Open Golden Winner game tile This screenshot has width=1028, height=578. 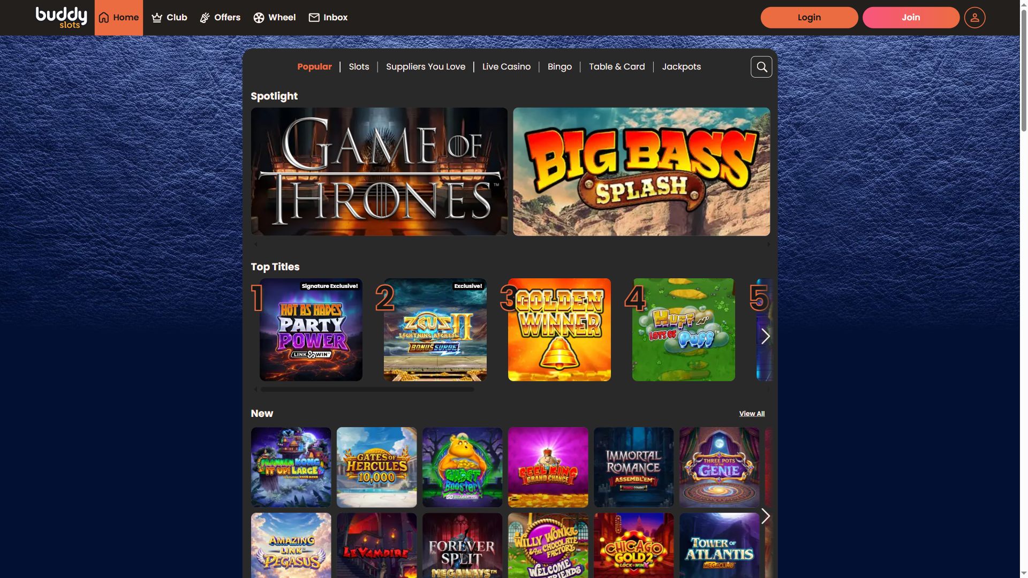tap(560, 330)
